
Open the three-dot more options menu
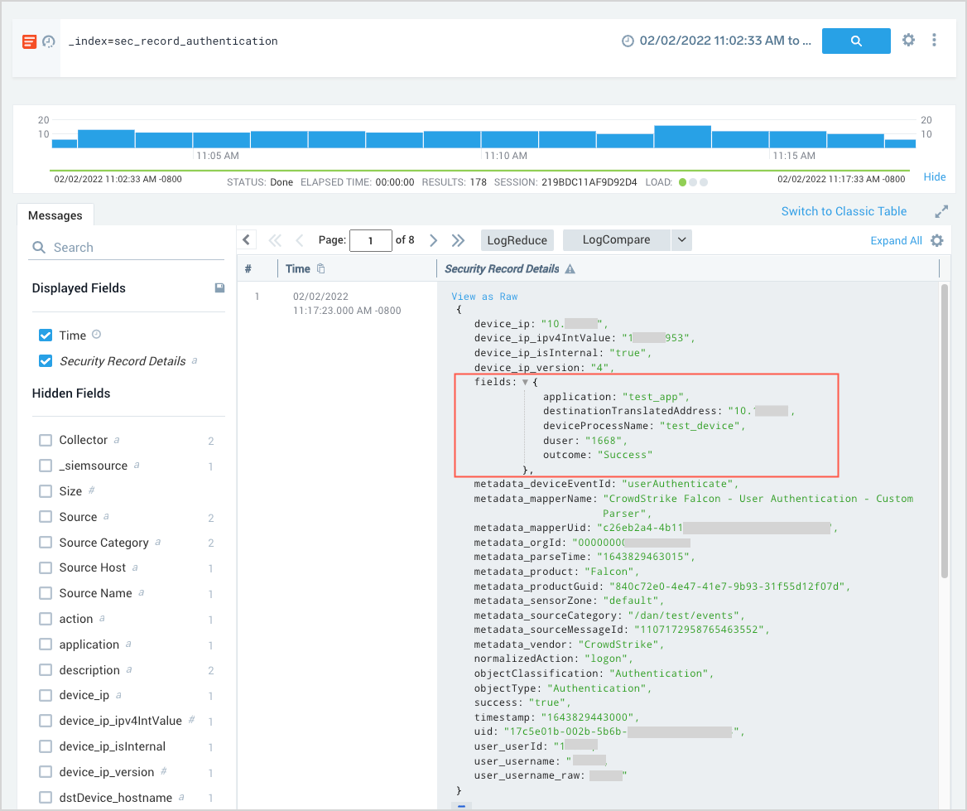pyautogui.click(x=934, y=40)
